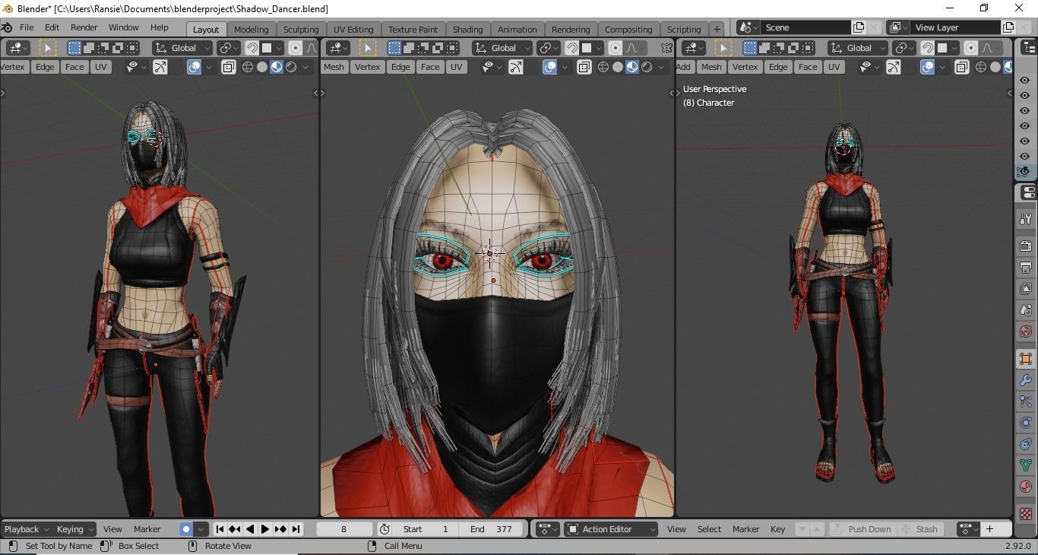
Task: Open Action Editor Select menu
Action: [709, 529]
